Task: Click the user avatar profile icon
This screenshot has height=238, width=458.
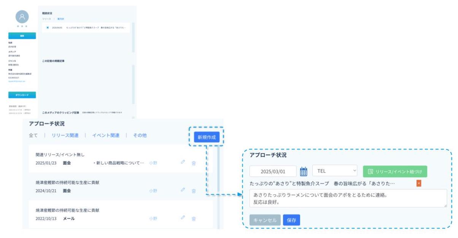Action: click(x=22, y=17)
